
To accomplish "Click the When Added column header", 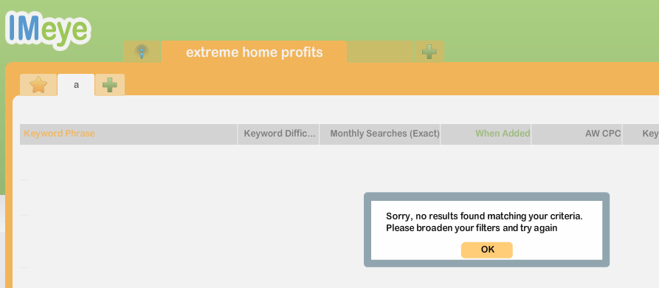I will pos(486,134).
